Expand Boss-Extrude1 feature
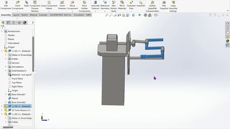This screenshot has height=129, width=230. click(x=6, y=94)
